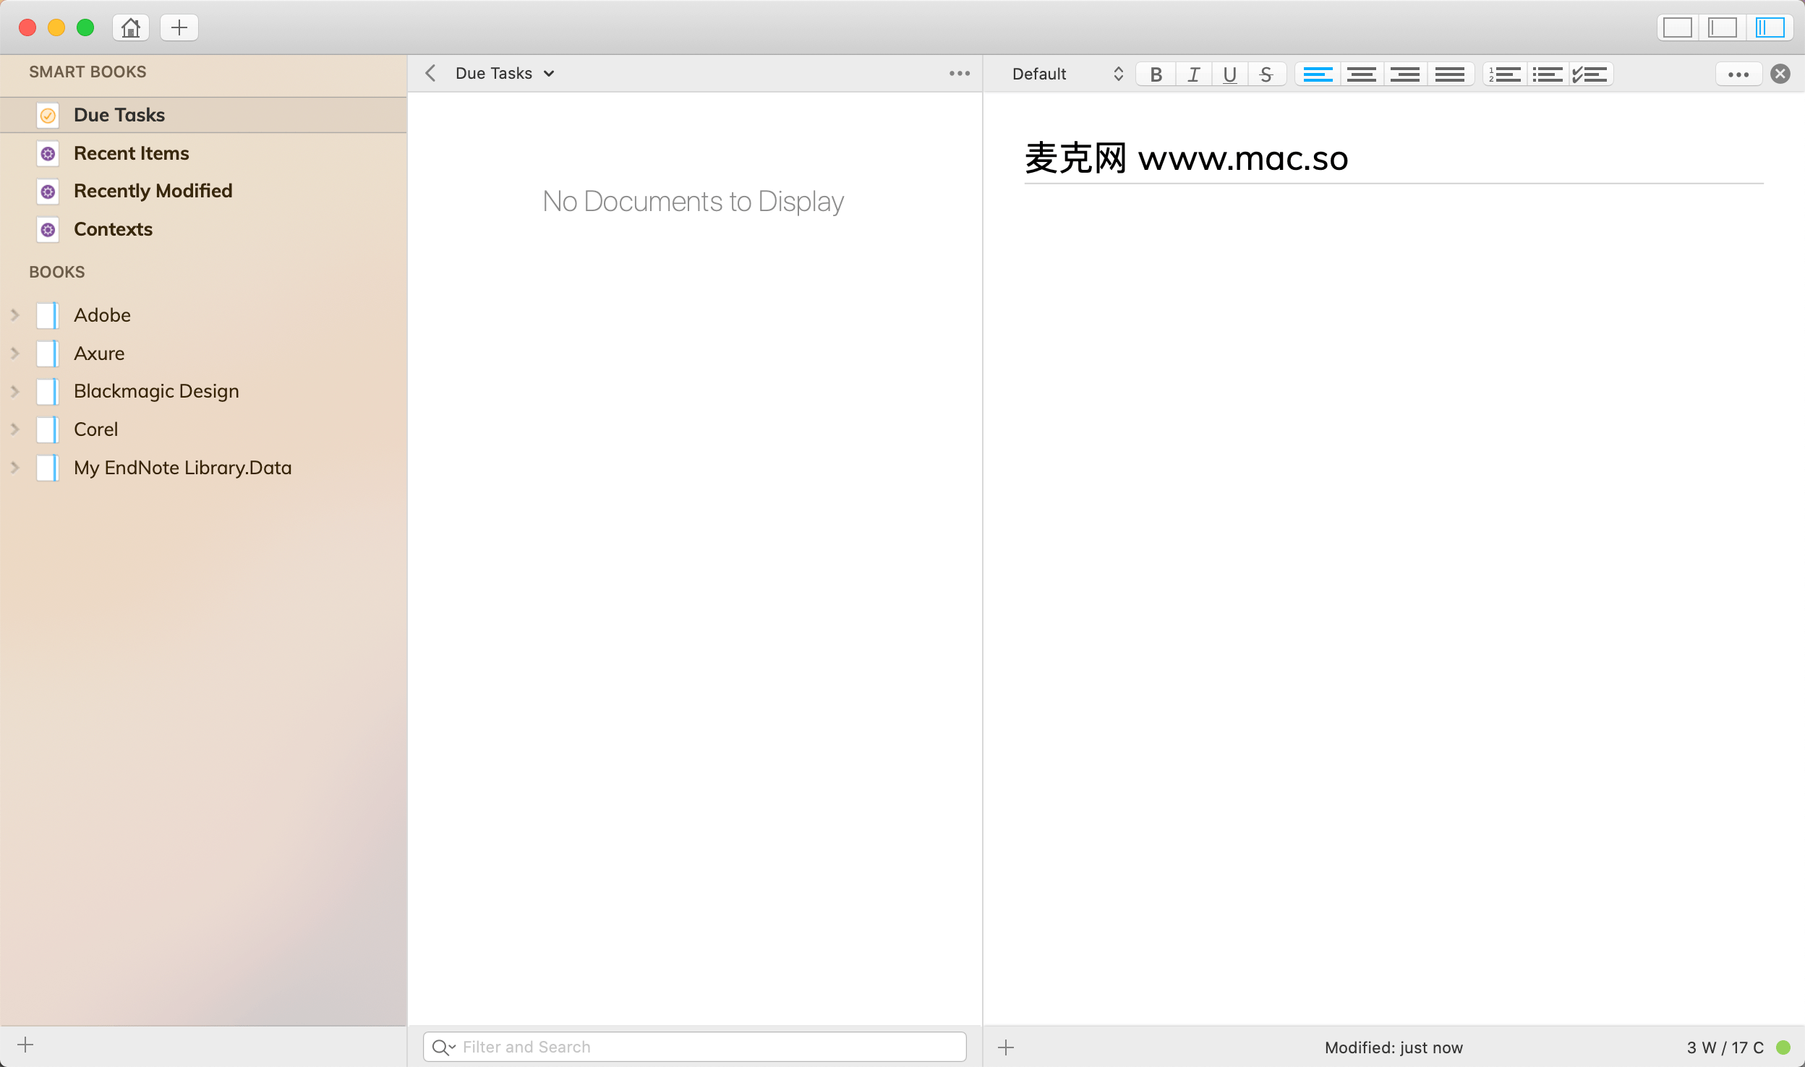Insert a checklist
Image resolution: width=1805 pixels, height=1067 pixels.
[x=1589, y=74]
